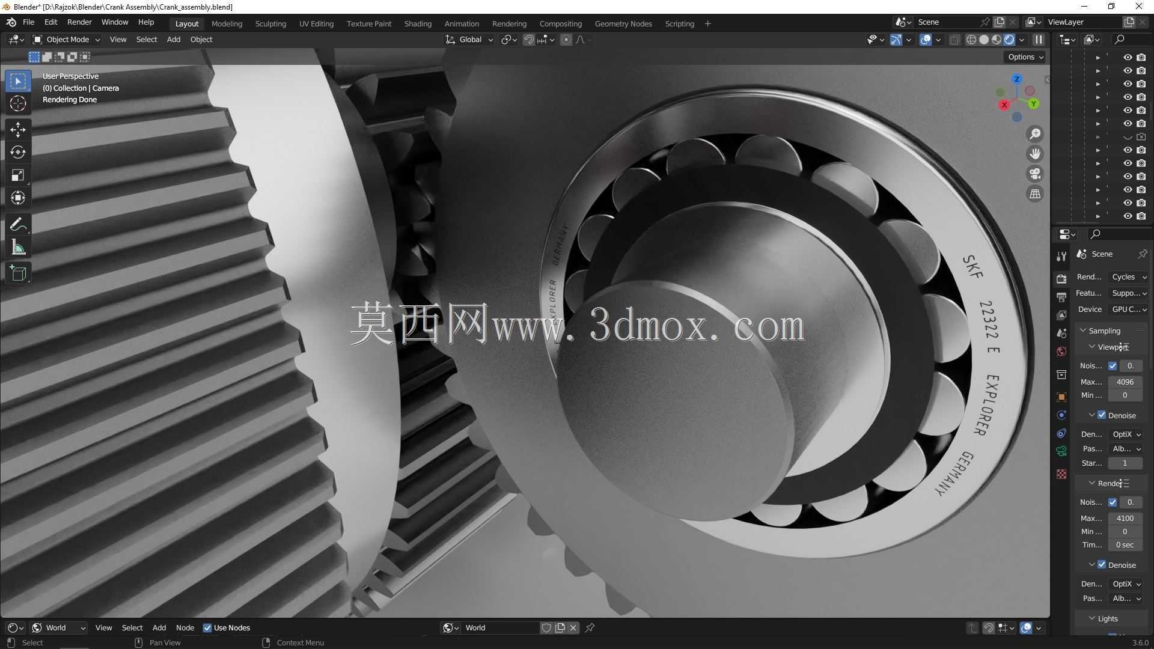Open the Render properties tab
This screenshot has width=1154, height=649.
(1061, 278)
